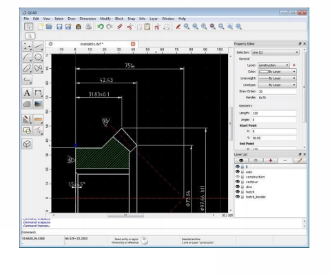Open the Layer dropdown in Property Editor

274,65
